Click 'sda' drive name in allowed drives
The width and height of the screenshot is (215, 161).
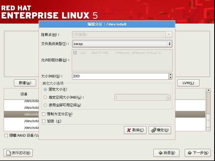pos(83,53)
